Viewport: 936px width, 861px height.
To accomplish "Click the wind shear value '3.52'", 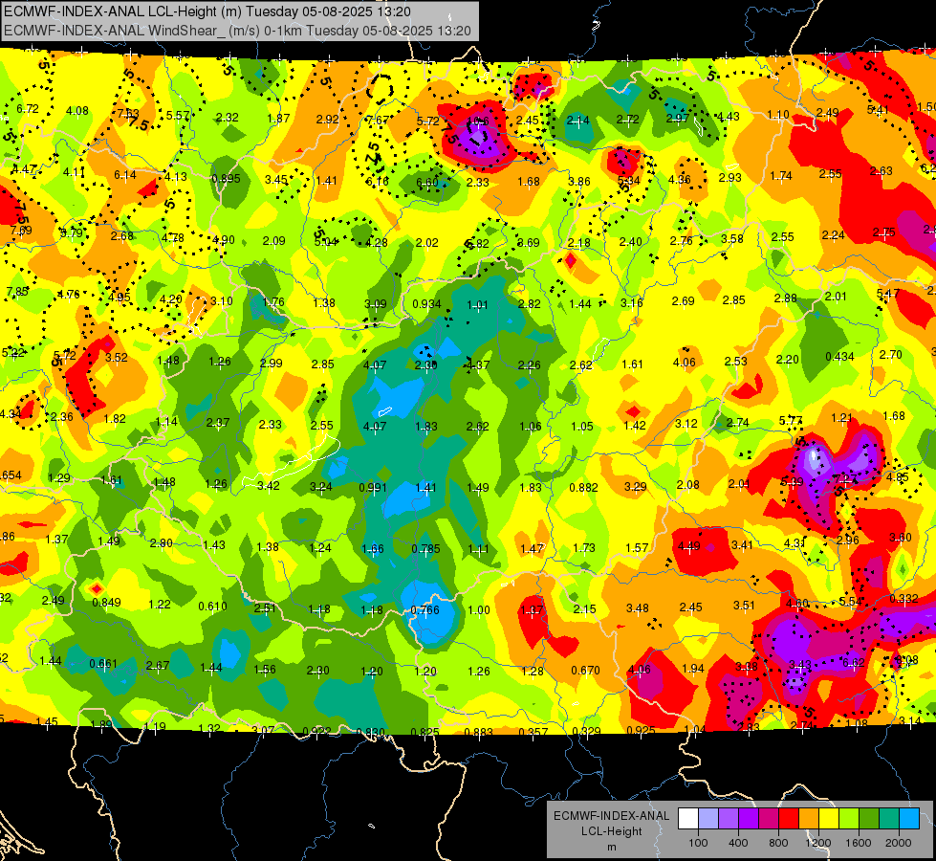I will point(117,357).
